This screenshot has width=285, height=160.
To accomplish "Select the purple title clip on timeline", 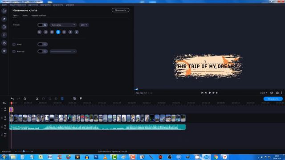I will pyautogui.click(x=11, y=110).
